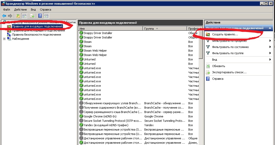Image resolution: width=275 pixels, height=145 pixels.
Task: Click the icon beside Создать правило…
Action: [x=208, y=34]
